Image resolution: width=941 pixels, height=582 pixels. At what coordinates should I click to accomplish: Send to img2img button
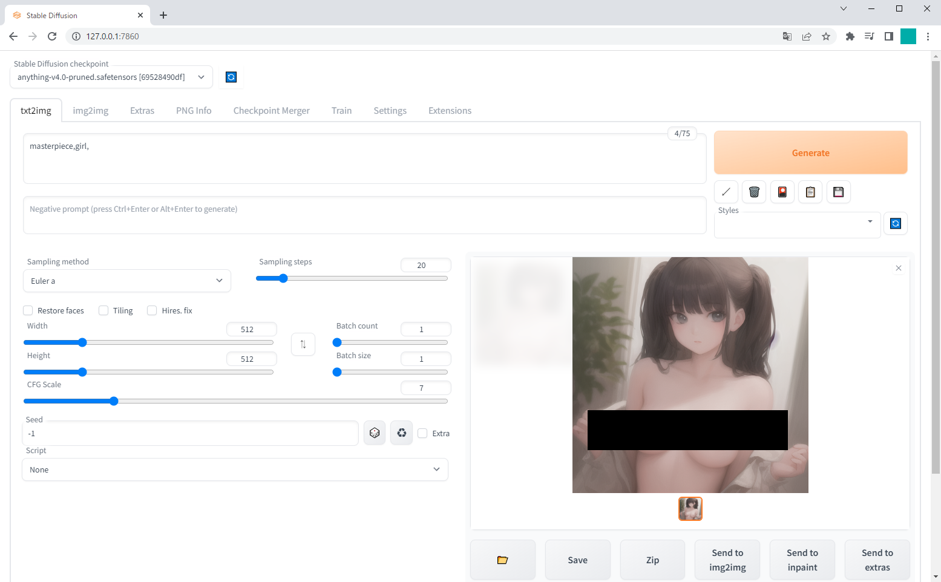pyautogui.click(x=727, y=560)
